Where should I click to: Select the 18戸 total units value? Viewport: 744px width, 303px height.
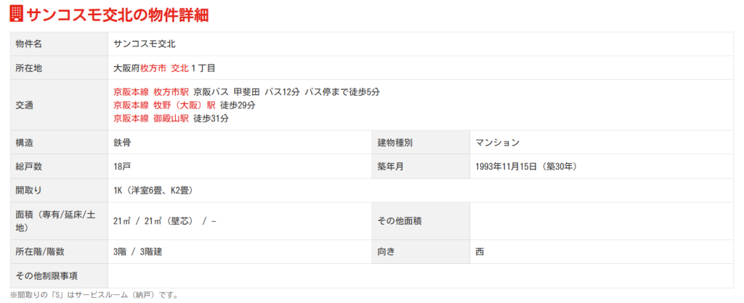coord(122,166)
